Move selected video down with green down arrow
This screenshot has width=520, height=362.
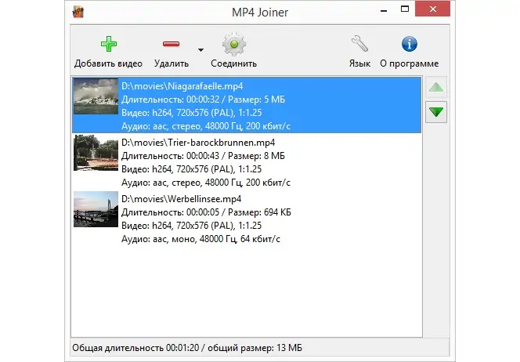tap(436, 112)
